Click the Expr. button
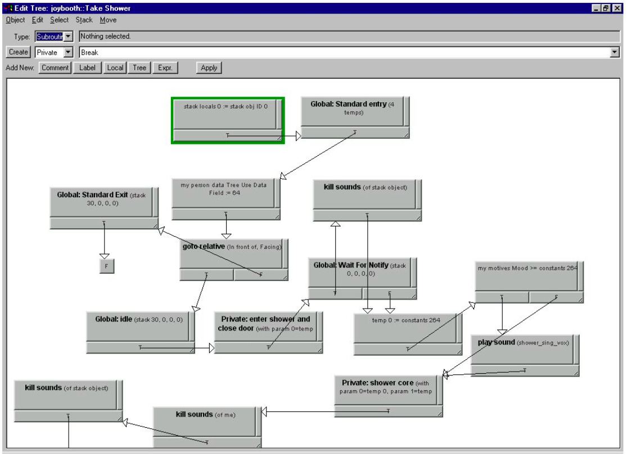 pos(165,68)
